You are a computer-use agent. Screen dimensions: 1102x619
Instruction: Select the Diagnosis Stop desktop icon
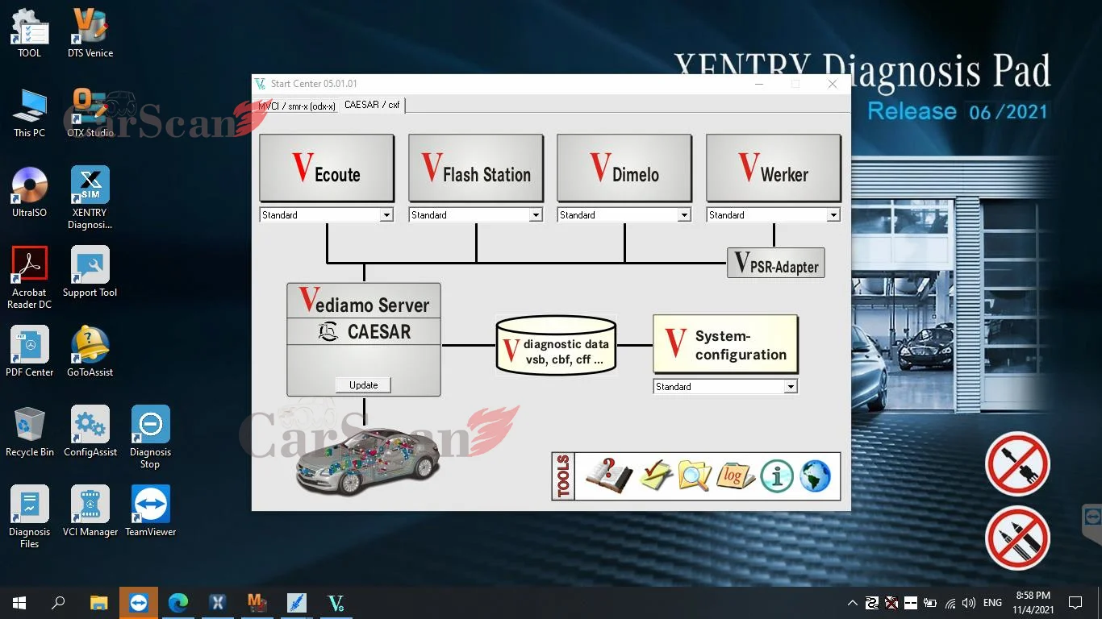151,438
